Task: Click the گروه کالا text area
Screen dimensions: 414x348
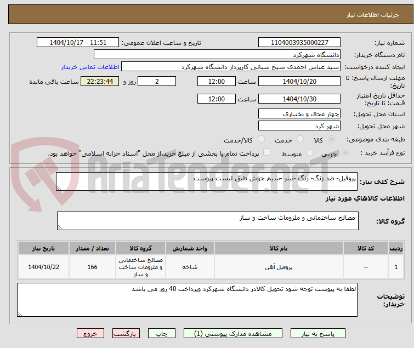Action: pyautogui.click(x=207, y=221)
